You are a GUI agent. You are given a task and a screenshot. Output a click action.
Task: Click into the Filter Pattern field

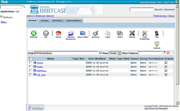click(x=150, y=53)
